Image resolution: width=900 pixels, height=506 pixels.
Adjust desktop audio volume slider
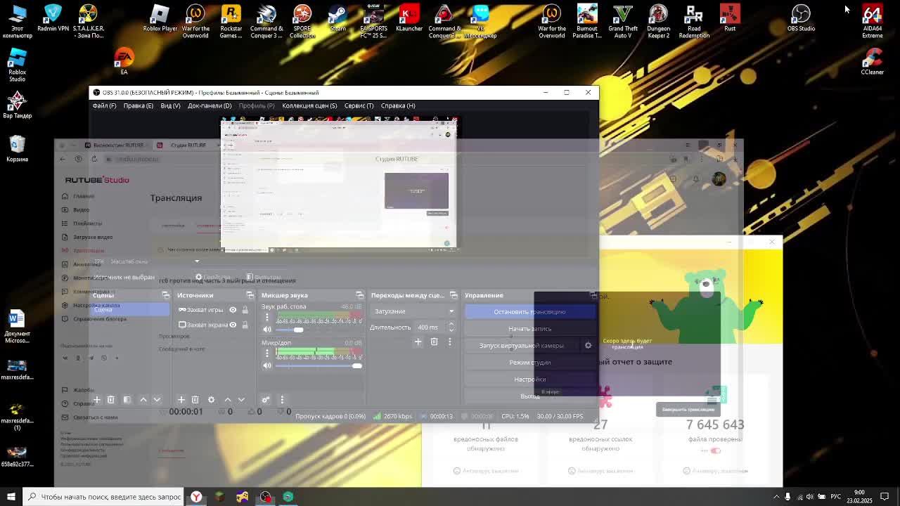pos(318,330)
